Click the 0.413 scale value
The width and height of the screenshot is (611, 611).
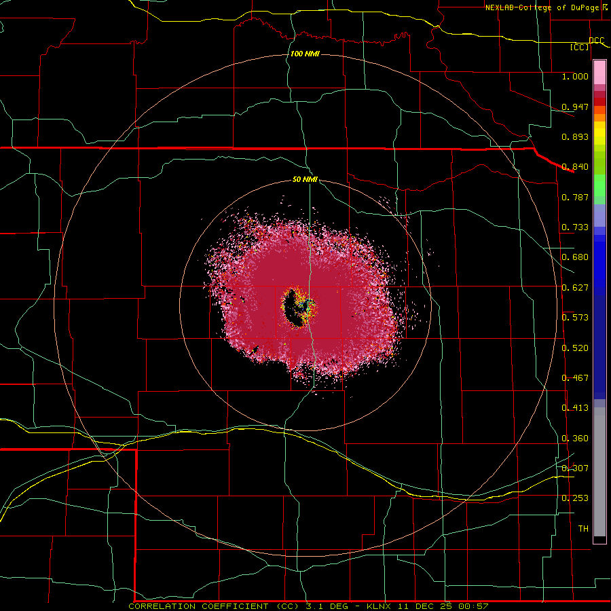tap(575, 408)
